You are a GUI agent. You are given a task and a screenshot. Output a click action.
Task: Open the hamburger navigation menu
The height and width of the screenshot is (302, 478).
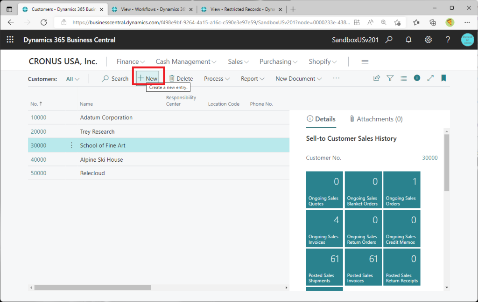pyautogui.click(x=365, y=62)
